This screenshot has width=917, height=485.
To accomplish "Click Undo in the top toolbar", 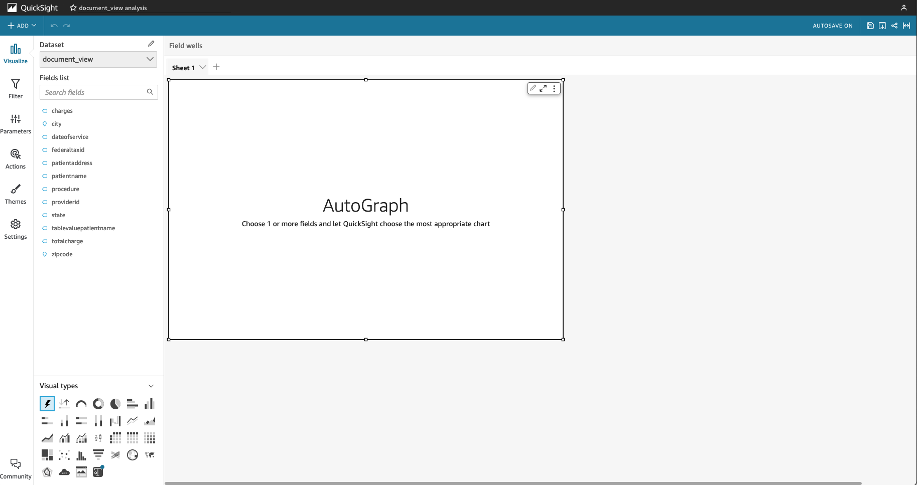I will tap(54, 26).
